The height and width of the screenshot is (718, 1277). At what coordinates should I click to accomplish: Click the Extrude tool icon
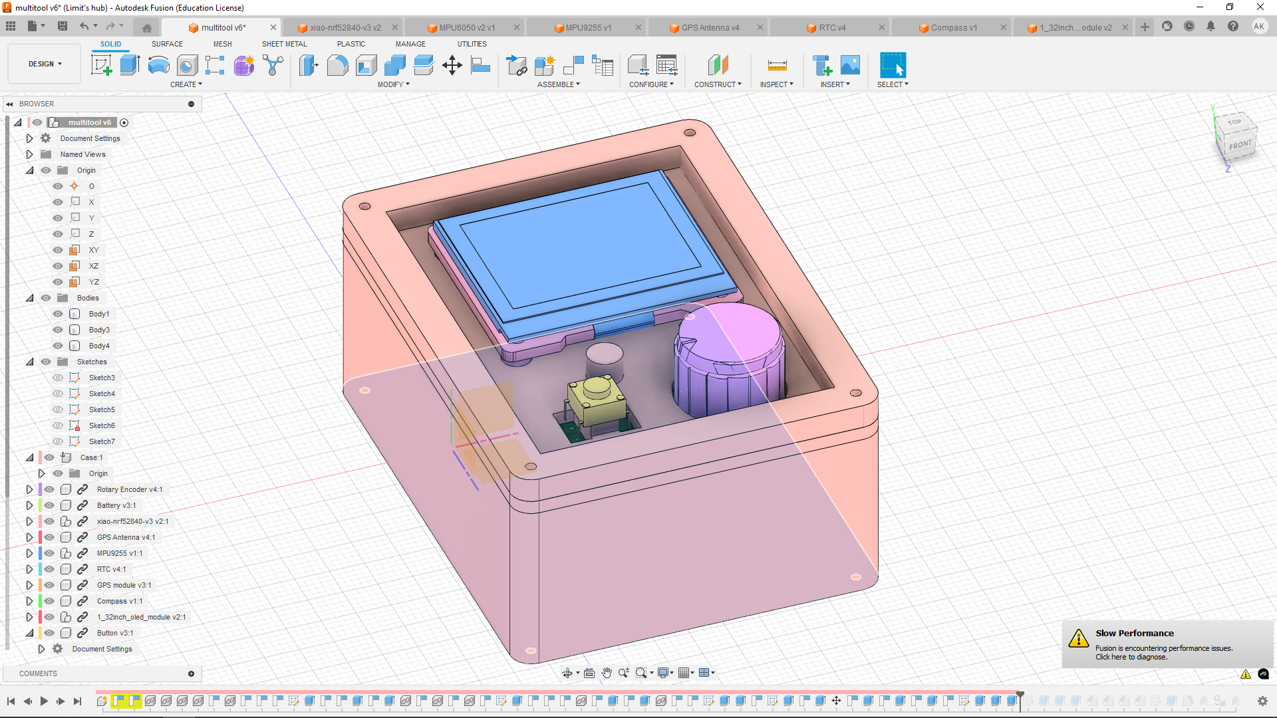130,65
